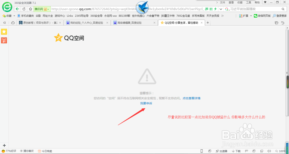The width and height of the screenshot is (289, 154).
Task: Open the 世外桃园心 bookmark
Action: (x=138, y=16)
